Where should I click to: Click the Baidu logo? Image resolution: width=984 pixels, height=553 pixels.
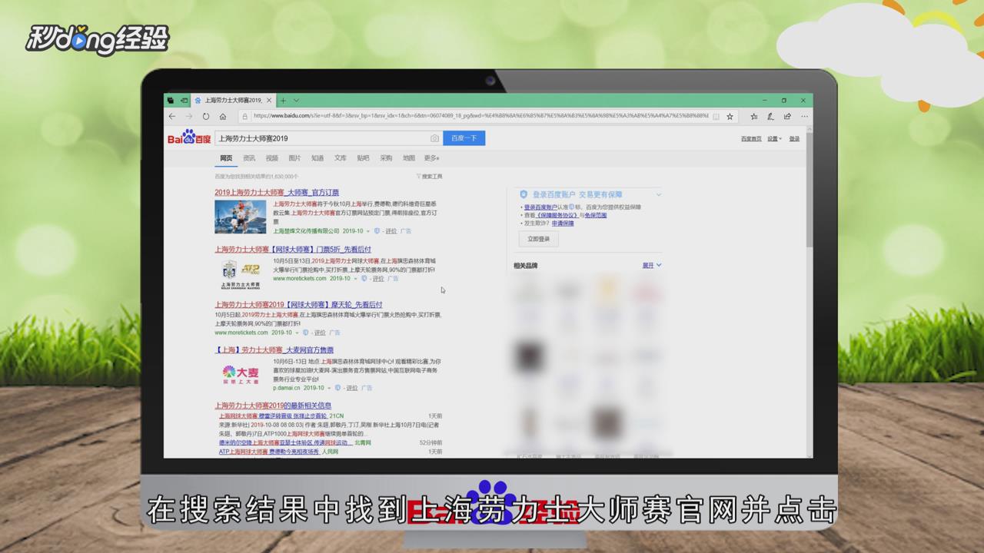pos(189,137)
